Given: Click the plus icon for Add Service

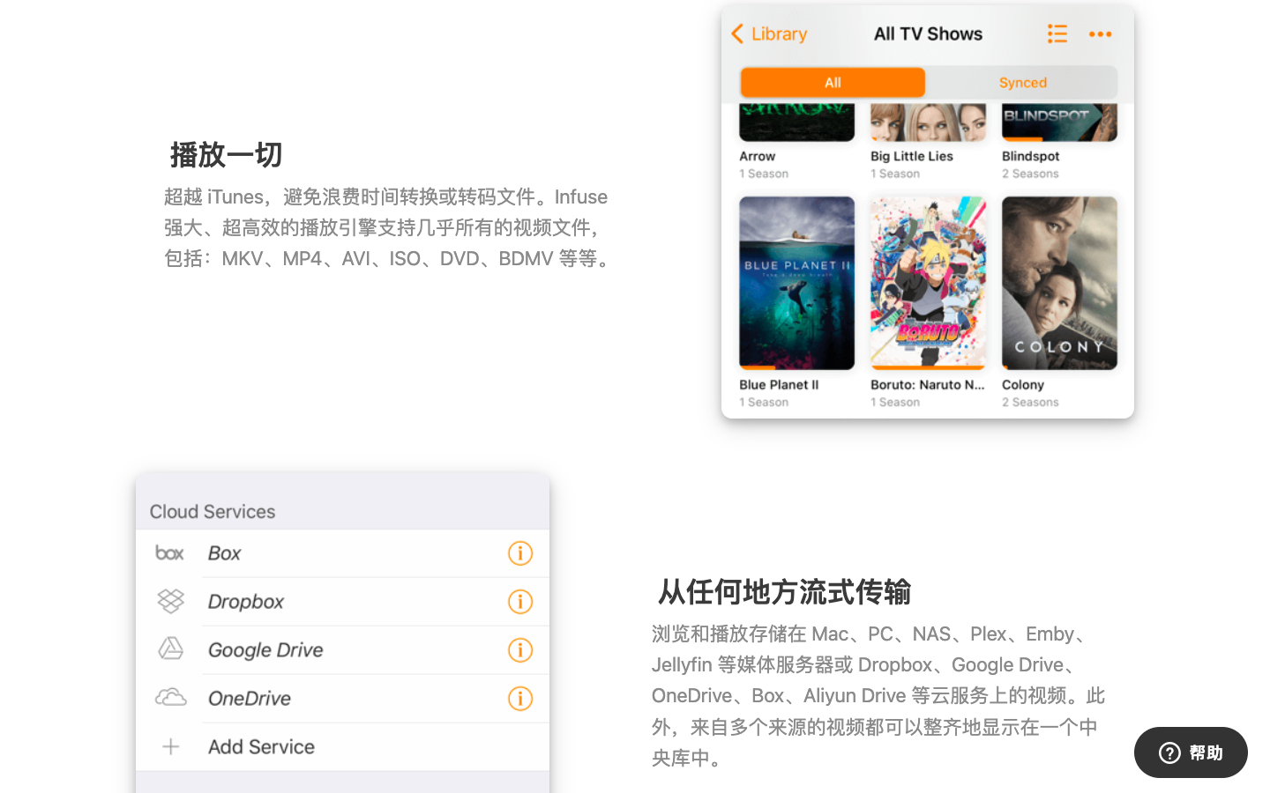Looking at the screenshot, I should (x=170, y=746).
